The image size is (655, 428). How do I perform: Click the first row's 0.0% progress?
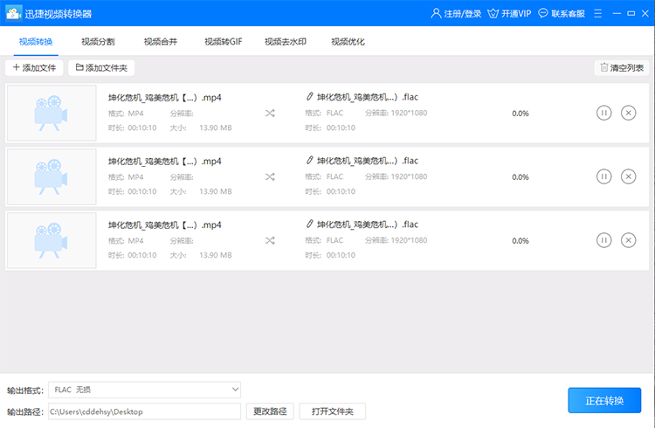coord(521,114)
